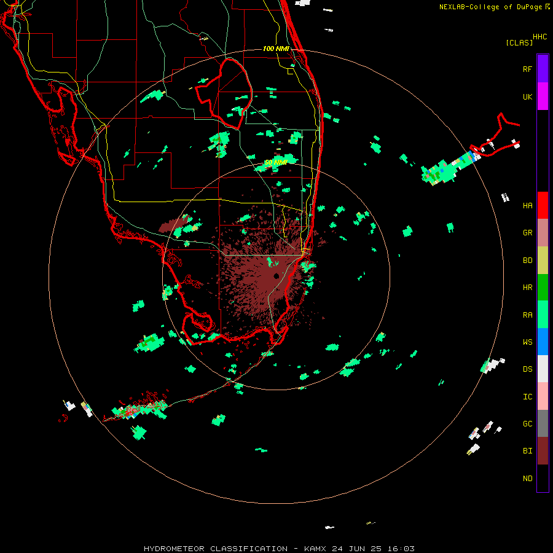Click the DS legend label text
Image resolution: width=553 pixels, height=553 pixels.
pos(527,369)
